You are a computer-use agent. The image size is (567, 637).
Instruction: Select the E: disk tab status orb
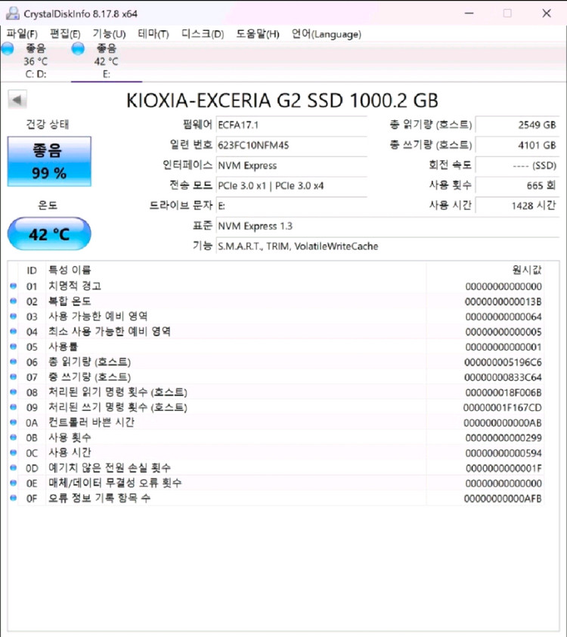tap(78, 49)
